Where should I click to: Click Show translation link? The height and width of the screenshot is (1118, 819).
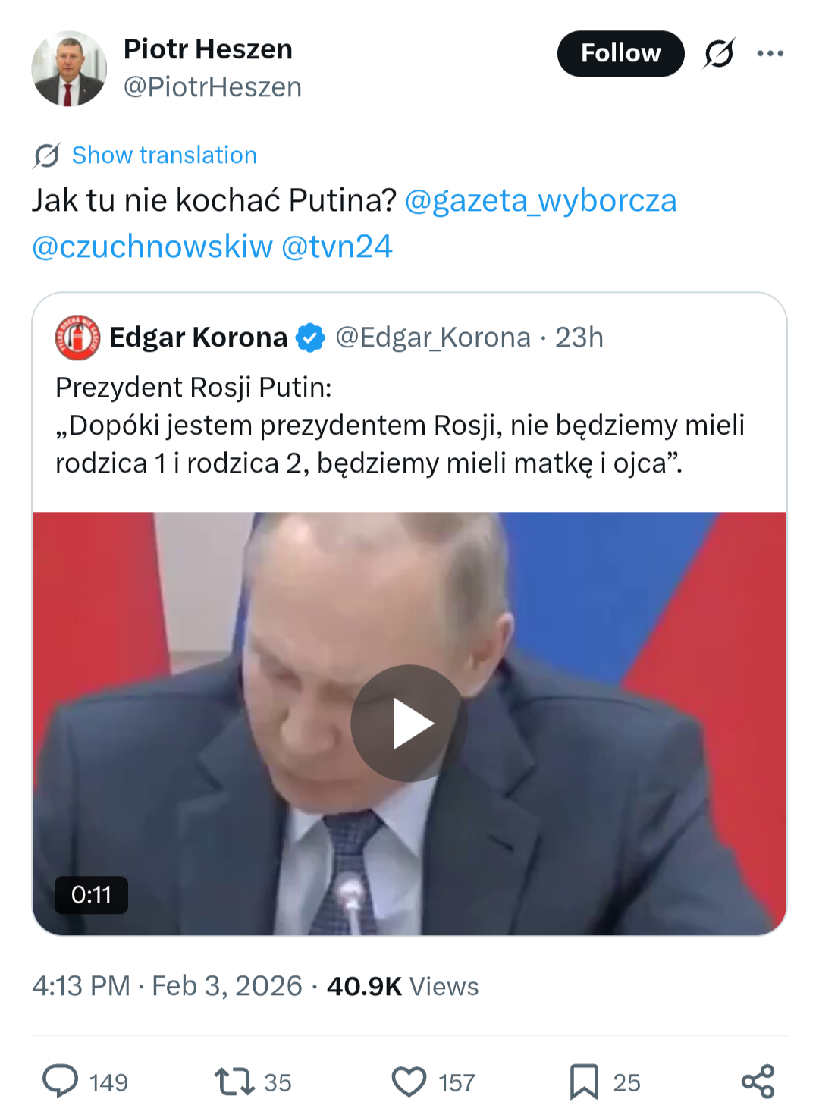coord(165,155)
